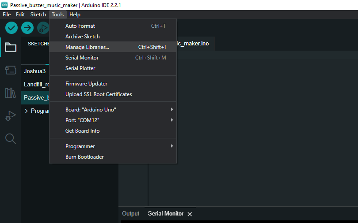Click the Start Debugging toolbar button

43,28
